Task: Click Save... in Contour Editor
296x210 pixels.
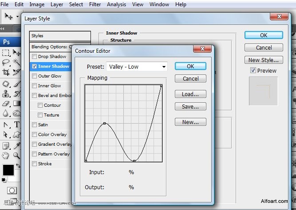Action: click(190, 106)
